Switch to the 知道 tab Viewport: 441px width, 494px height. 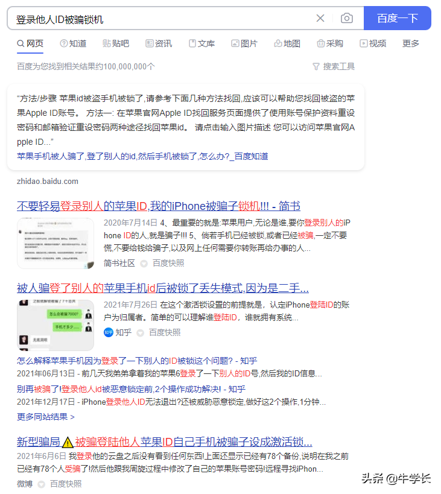74,43
